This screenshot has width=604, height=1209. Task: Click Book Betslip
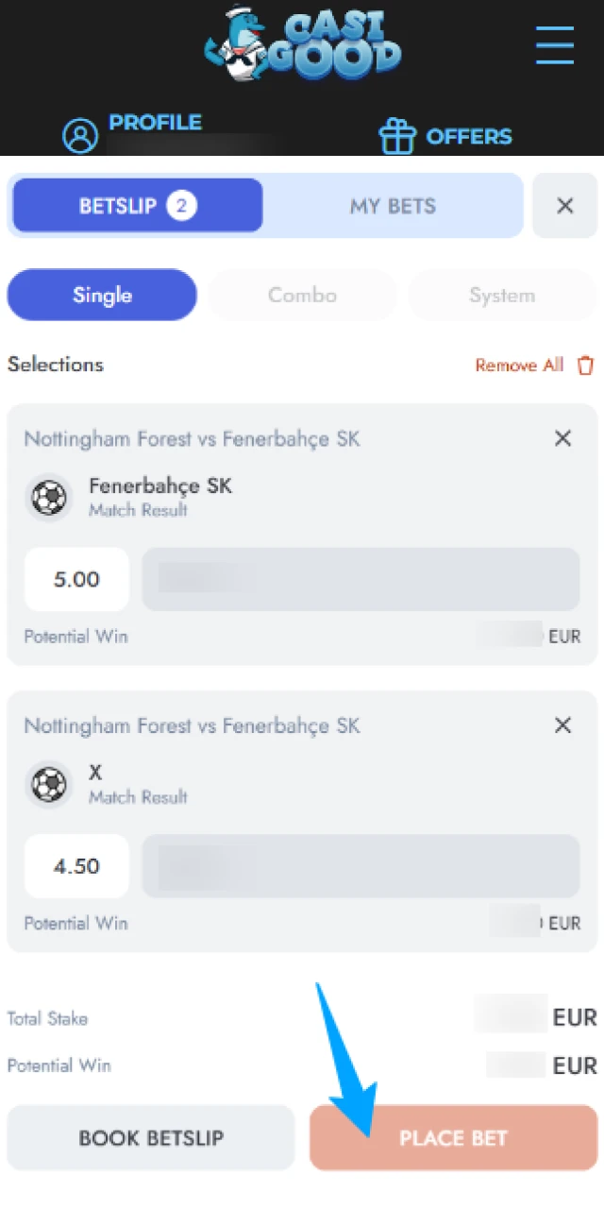click(151, 1138)
